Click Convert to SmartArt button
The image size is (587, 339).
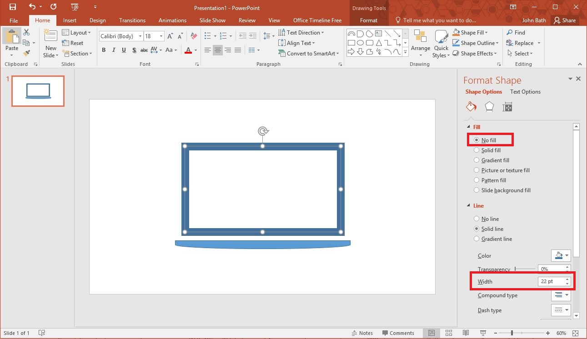point(309,53)
